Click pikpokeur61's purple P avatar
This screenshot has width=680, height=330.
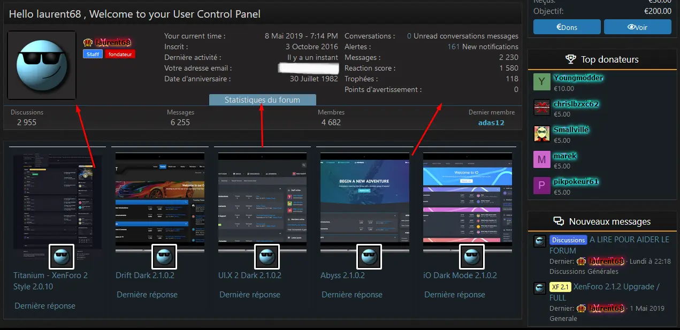[x=542, y=186]
